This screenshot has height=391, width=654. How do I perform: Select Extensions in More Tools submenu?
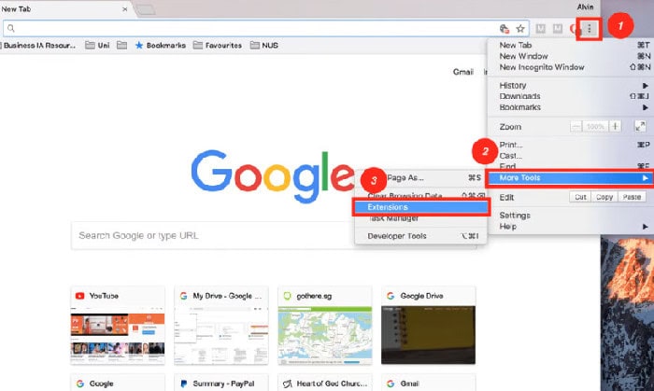(420, 207)
